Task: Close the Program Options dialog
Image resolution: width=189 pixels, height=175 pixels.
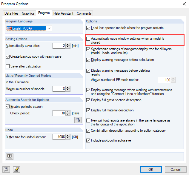Action: point(184,4)
